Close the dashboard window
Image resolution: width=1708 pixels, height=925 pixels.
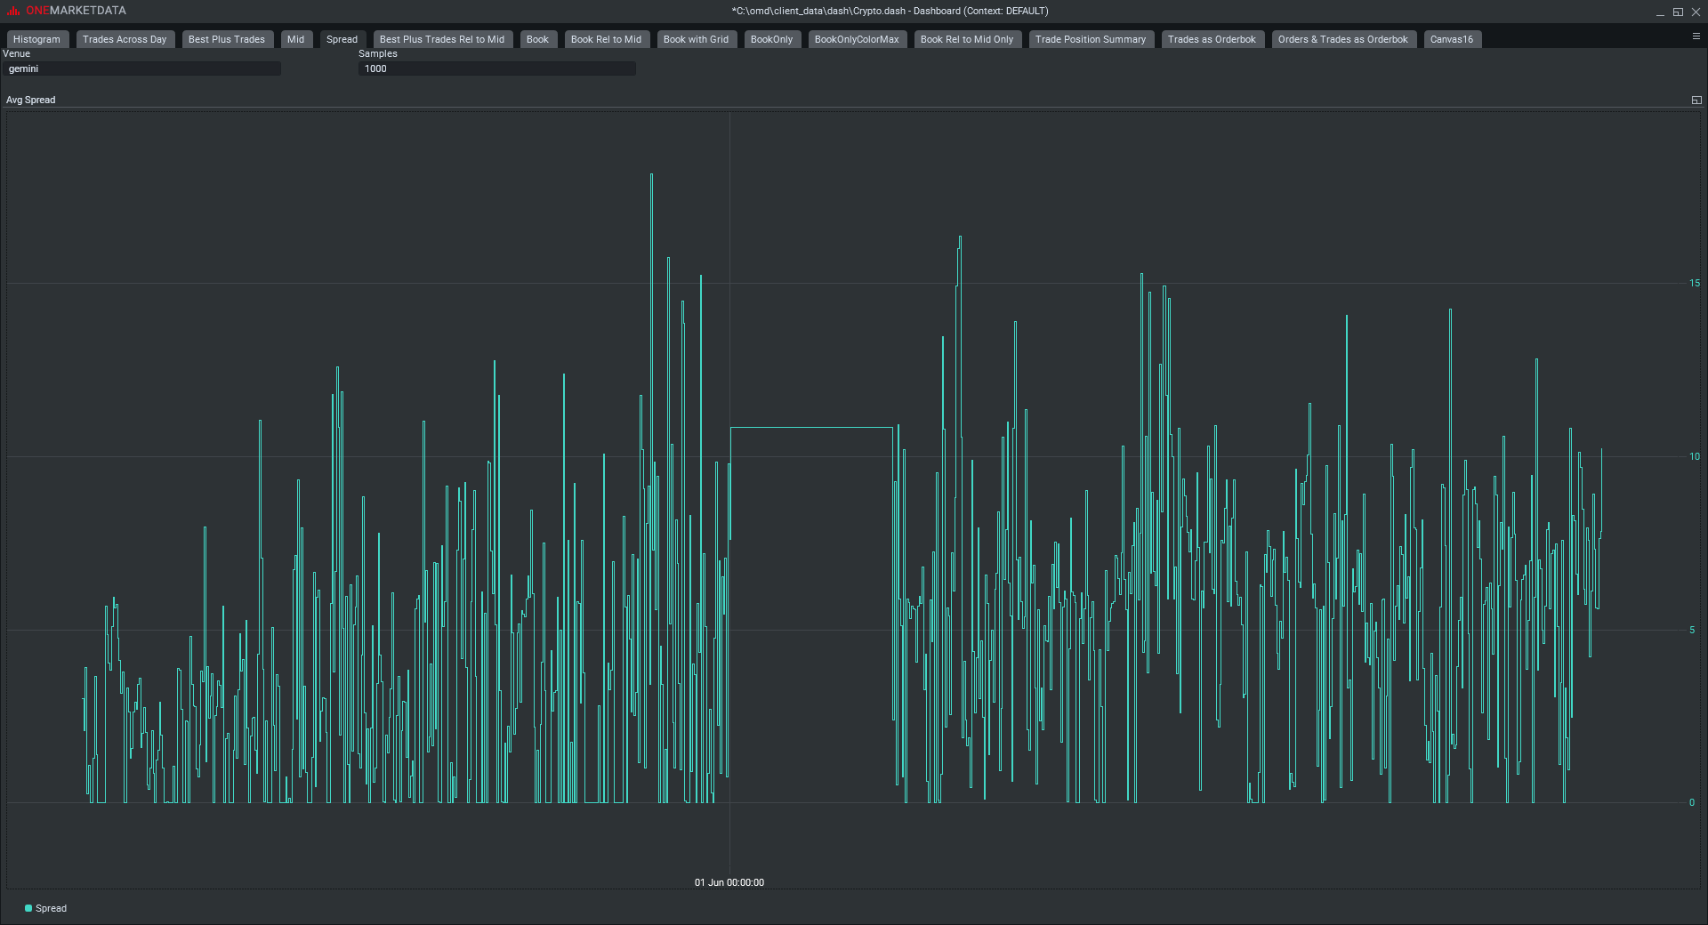click(1696, 12)
